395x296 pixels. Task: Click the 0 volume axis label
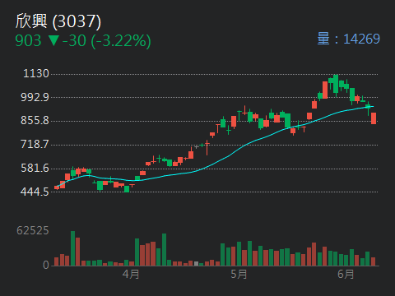click(46, 265)
